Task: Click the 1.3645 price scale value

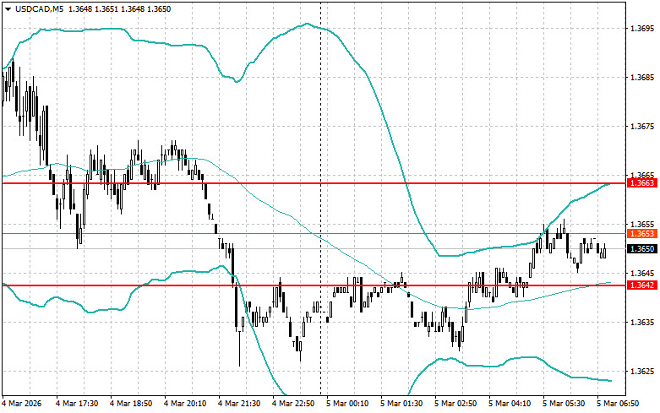Action: (642, 274)
